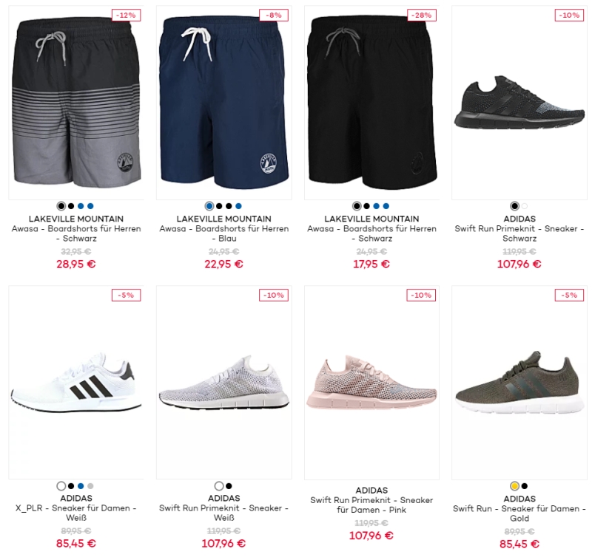Screen dimensions: 592x560
Task: Click the Swift Run Sneaker für Damen Gold title
Action: (519, 513)
